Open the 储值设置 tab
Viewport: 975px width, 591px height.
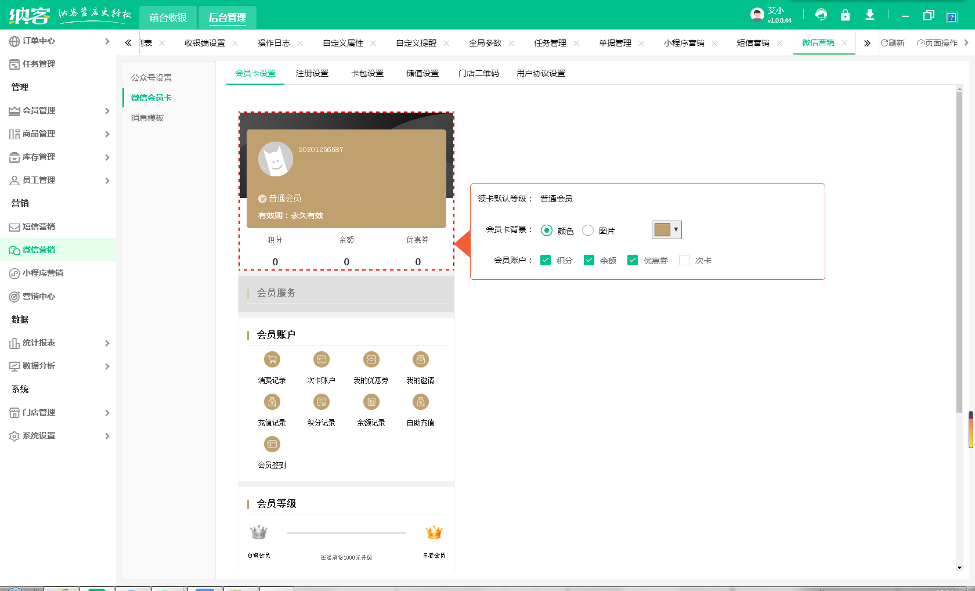(422, 73)
